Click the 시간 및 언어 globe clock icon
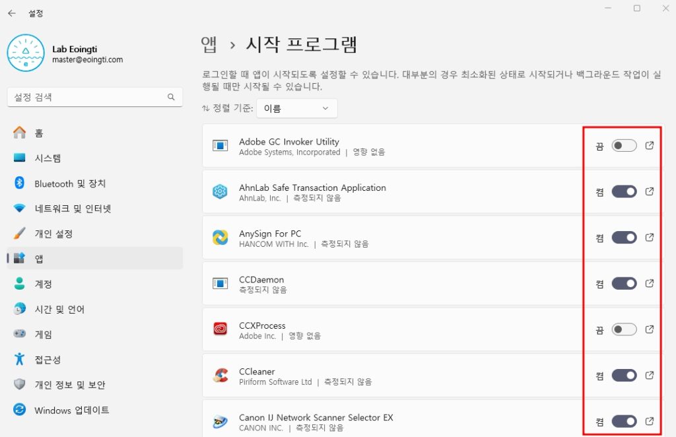This screenshot has width=676, height=437. pos(19,308)
